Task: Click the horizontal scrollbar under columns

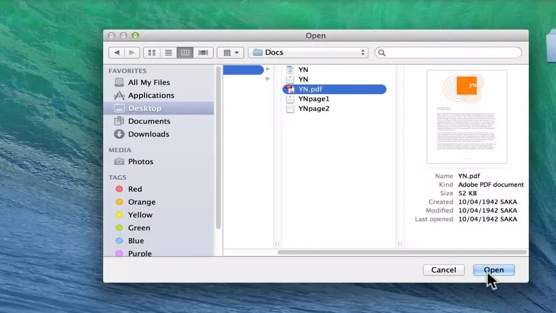Action: click(x=402, y=252)
